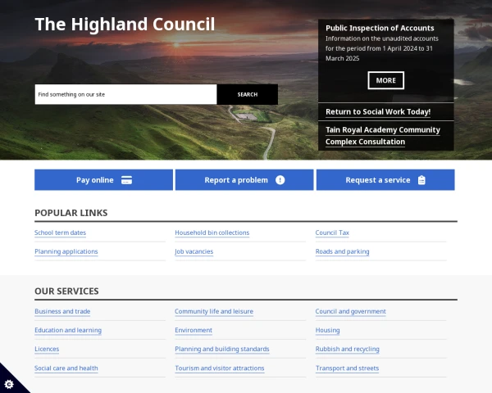Open Social care and health link
This screenshot has height=393, width=492.
point(66,368)
